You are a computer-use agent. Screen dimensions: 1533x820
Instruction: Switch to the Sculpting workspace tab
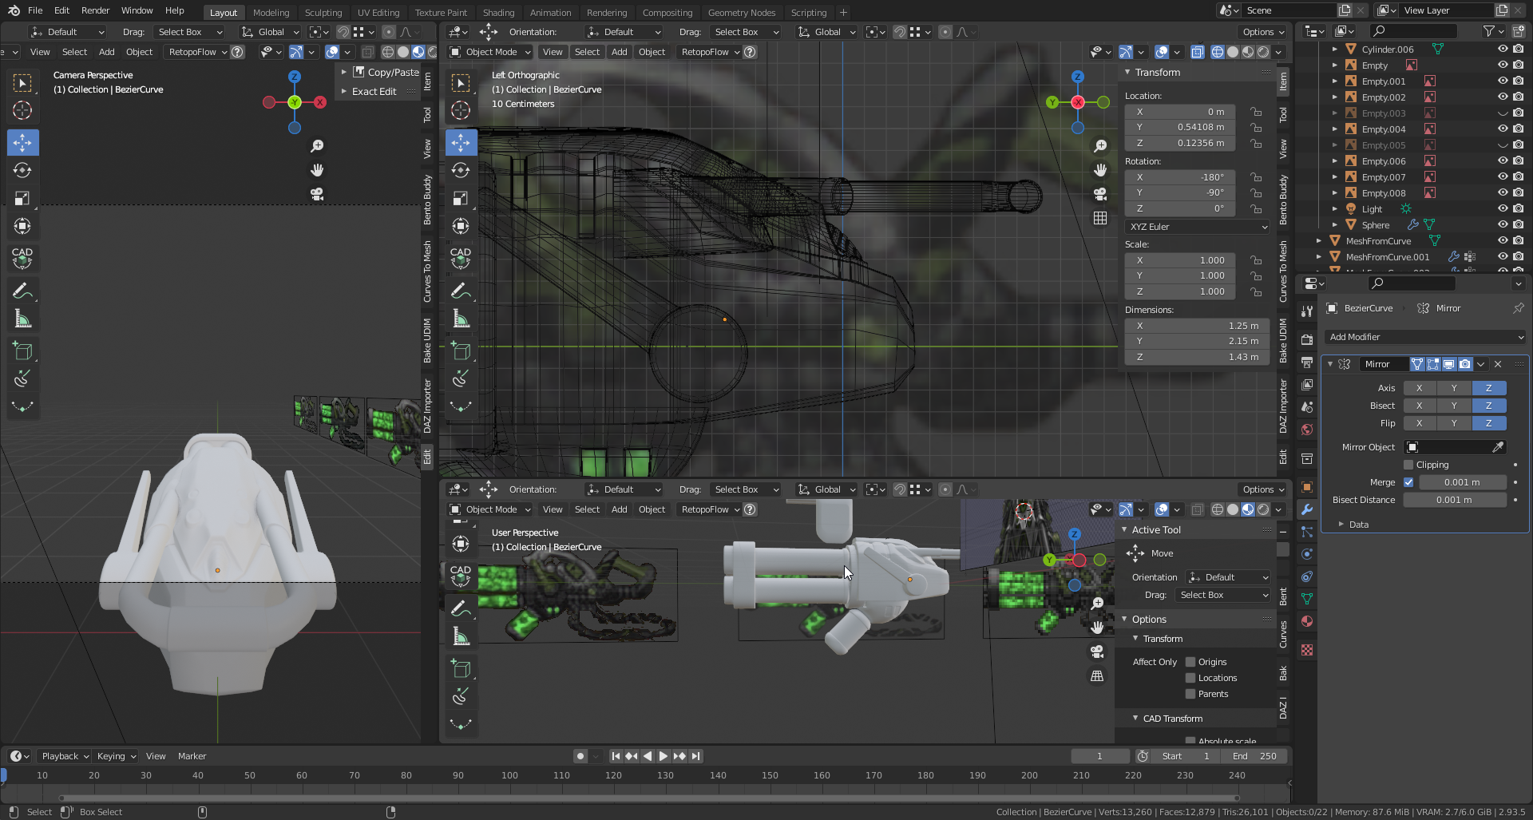point(323,12)
